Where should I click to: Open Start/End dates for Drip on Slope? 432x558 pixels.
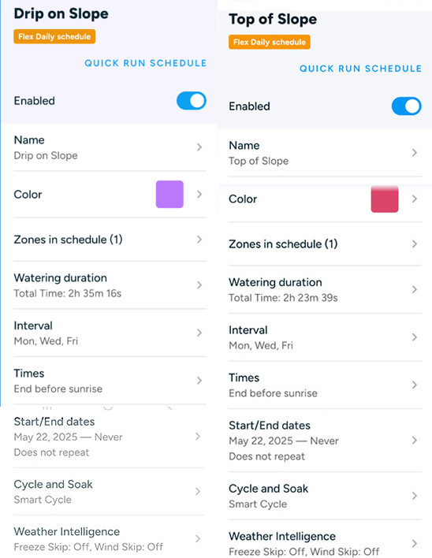click(110, 437)
